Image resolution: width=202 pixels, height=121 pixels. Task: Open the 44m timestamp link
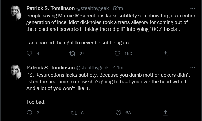pyautogui.click(x=118, y=68)
